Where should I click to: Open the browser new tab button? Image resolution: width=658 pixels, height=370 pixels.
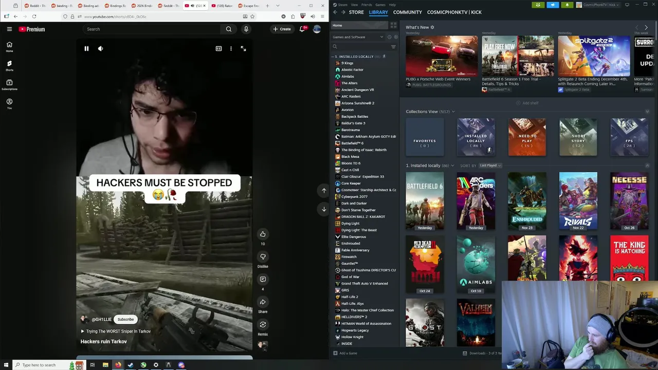click(x=267, y=6)
